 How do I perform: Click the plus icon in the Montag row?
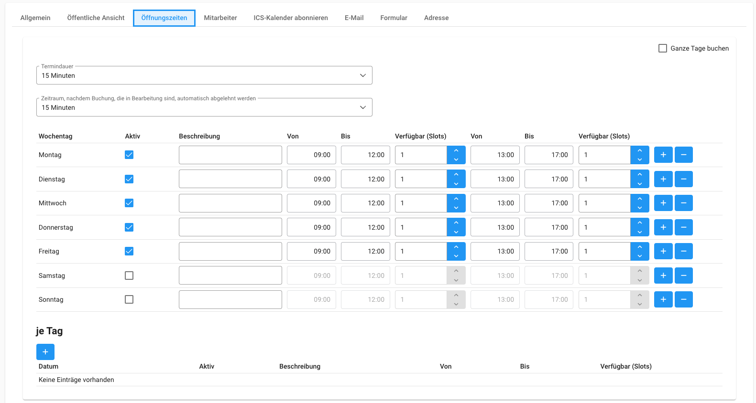coord(663,155)
